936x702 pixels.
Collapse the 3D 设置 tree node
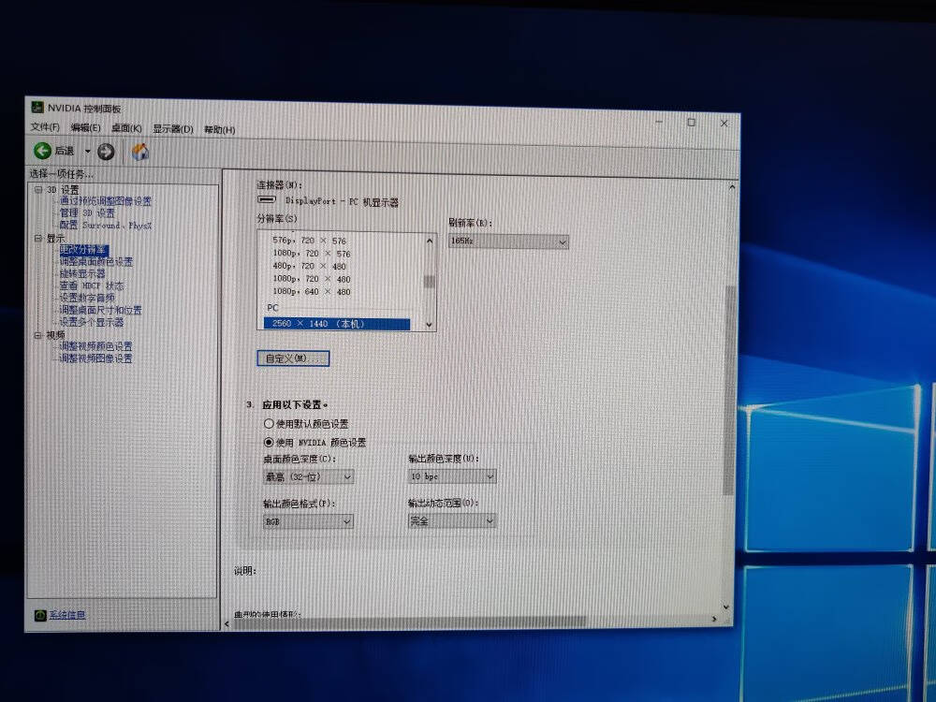point(38,189)
